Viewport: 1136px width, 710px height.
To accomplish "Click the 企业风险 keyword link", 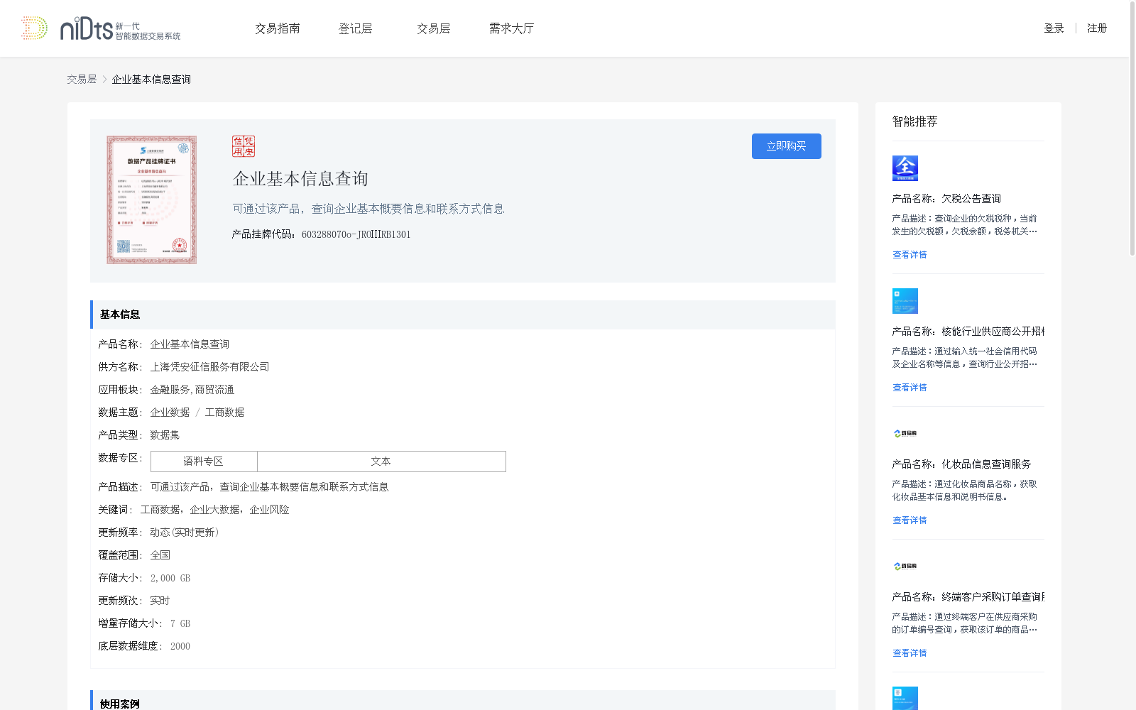I will click(x=270, y=510).
